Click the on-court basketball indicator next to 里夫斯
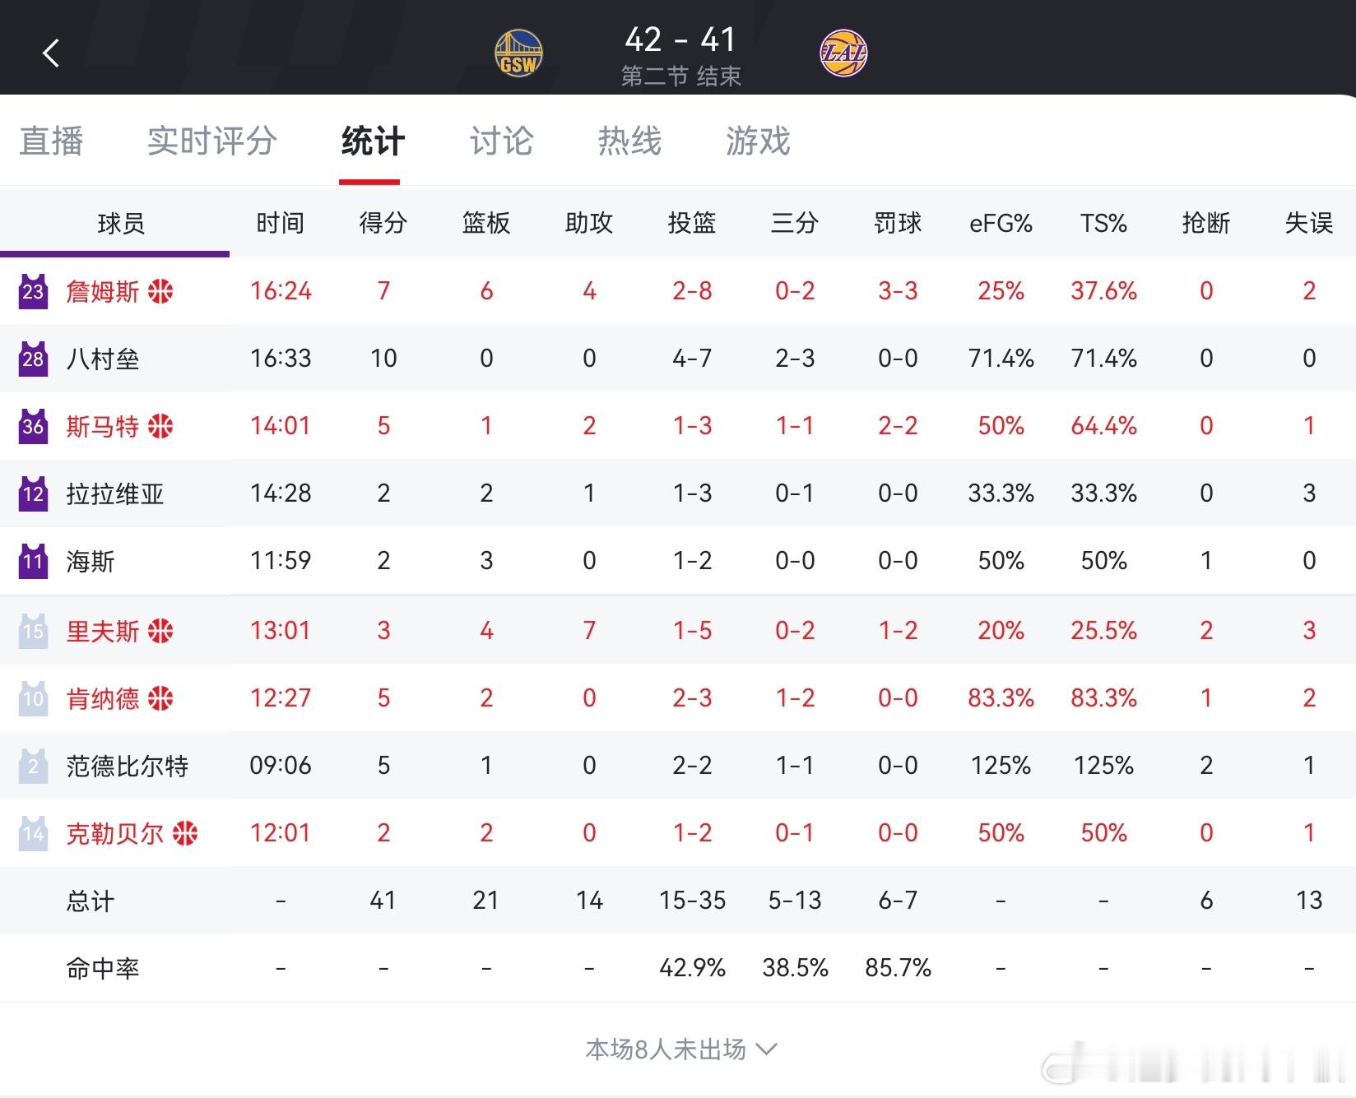Screen dimensions: 1356x1098 tap(161, 631)
